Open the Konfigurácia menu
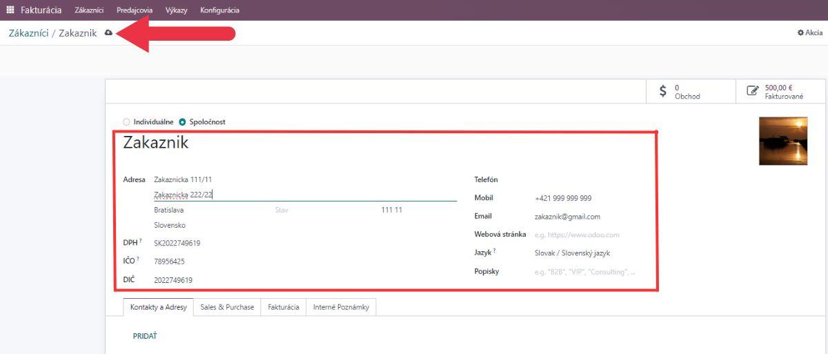Viewport: 828px width, 354px height. [219, 10]
